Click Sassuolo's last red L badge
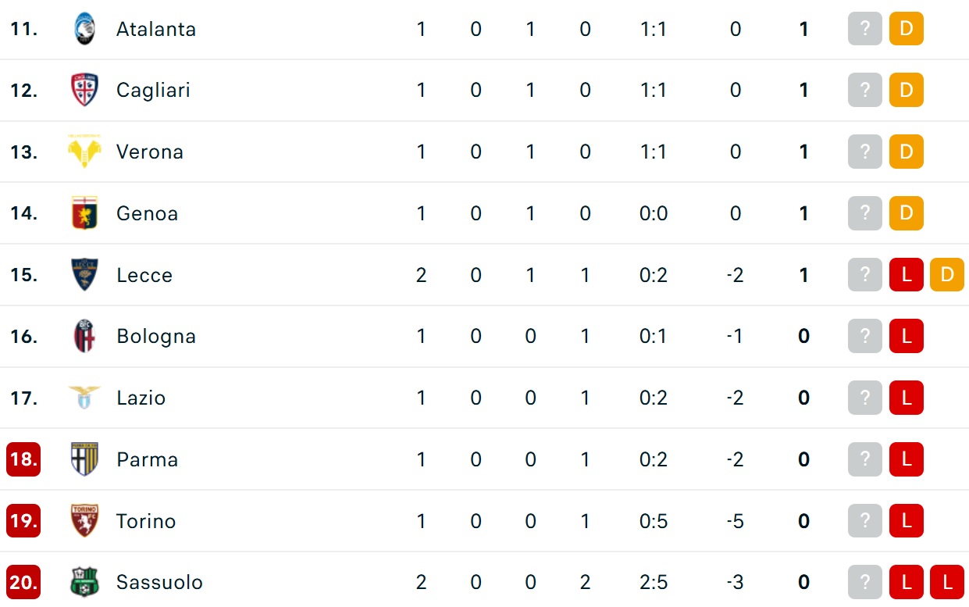The width and height of the screenshot is (969, 607). coord(947,582)
